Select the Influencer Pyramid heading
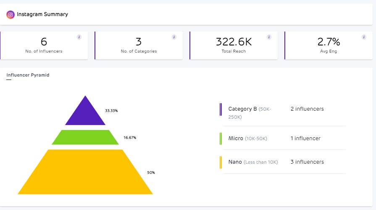376x210 pixels. [x=28, y=75]
